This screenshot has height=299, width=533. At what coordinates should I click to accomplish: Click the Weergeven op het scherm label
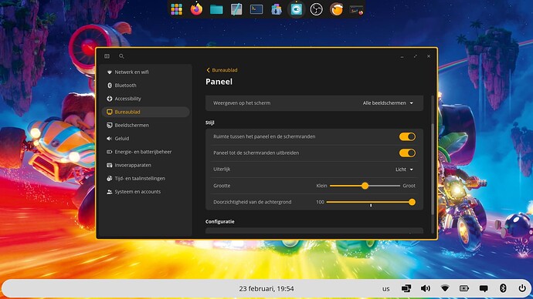pos(242,103)
